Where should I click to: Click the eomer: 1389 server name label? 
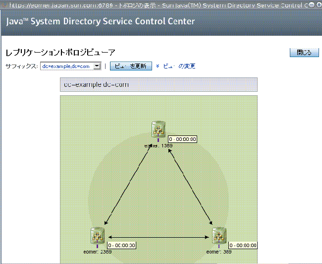[x=159, y=146]
